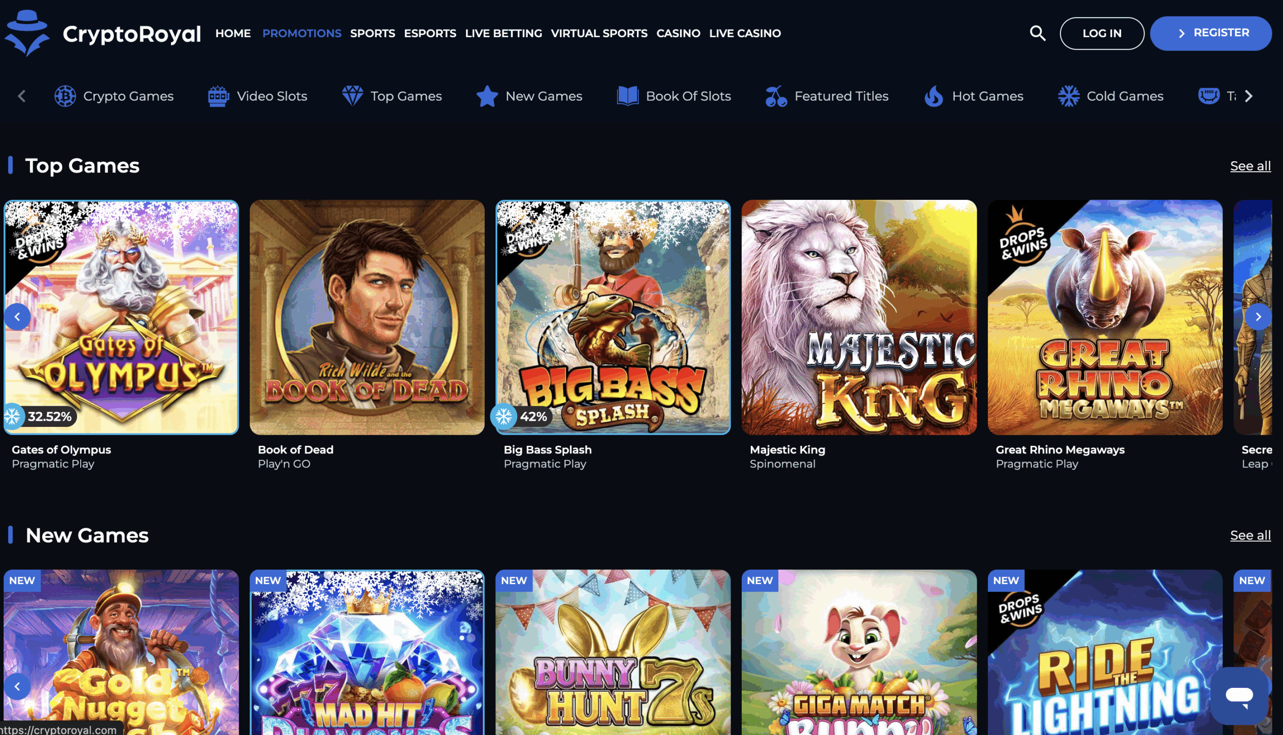This screenshot has height=735, width=1283.
Task: Click the NEW badge on Bunny Hunt 7s
Action: click(514, 581)
